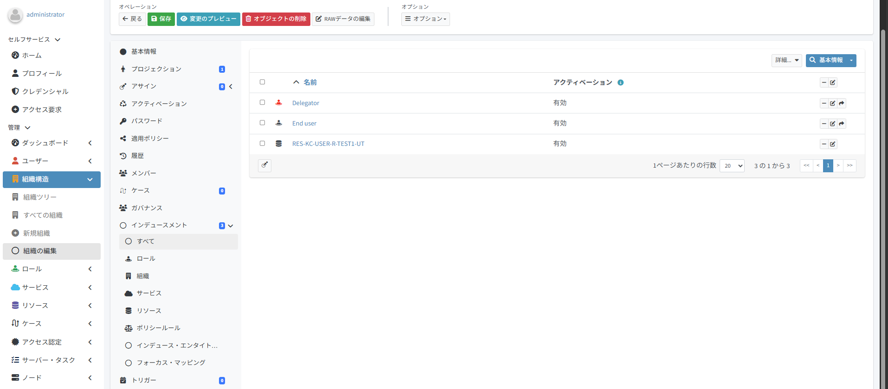Image resolution: width=888 pixels, height=389 pixels.
Task: Select the 履歴 panel item
Action: pos(178,156)
